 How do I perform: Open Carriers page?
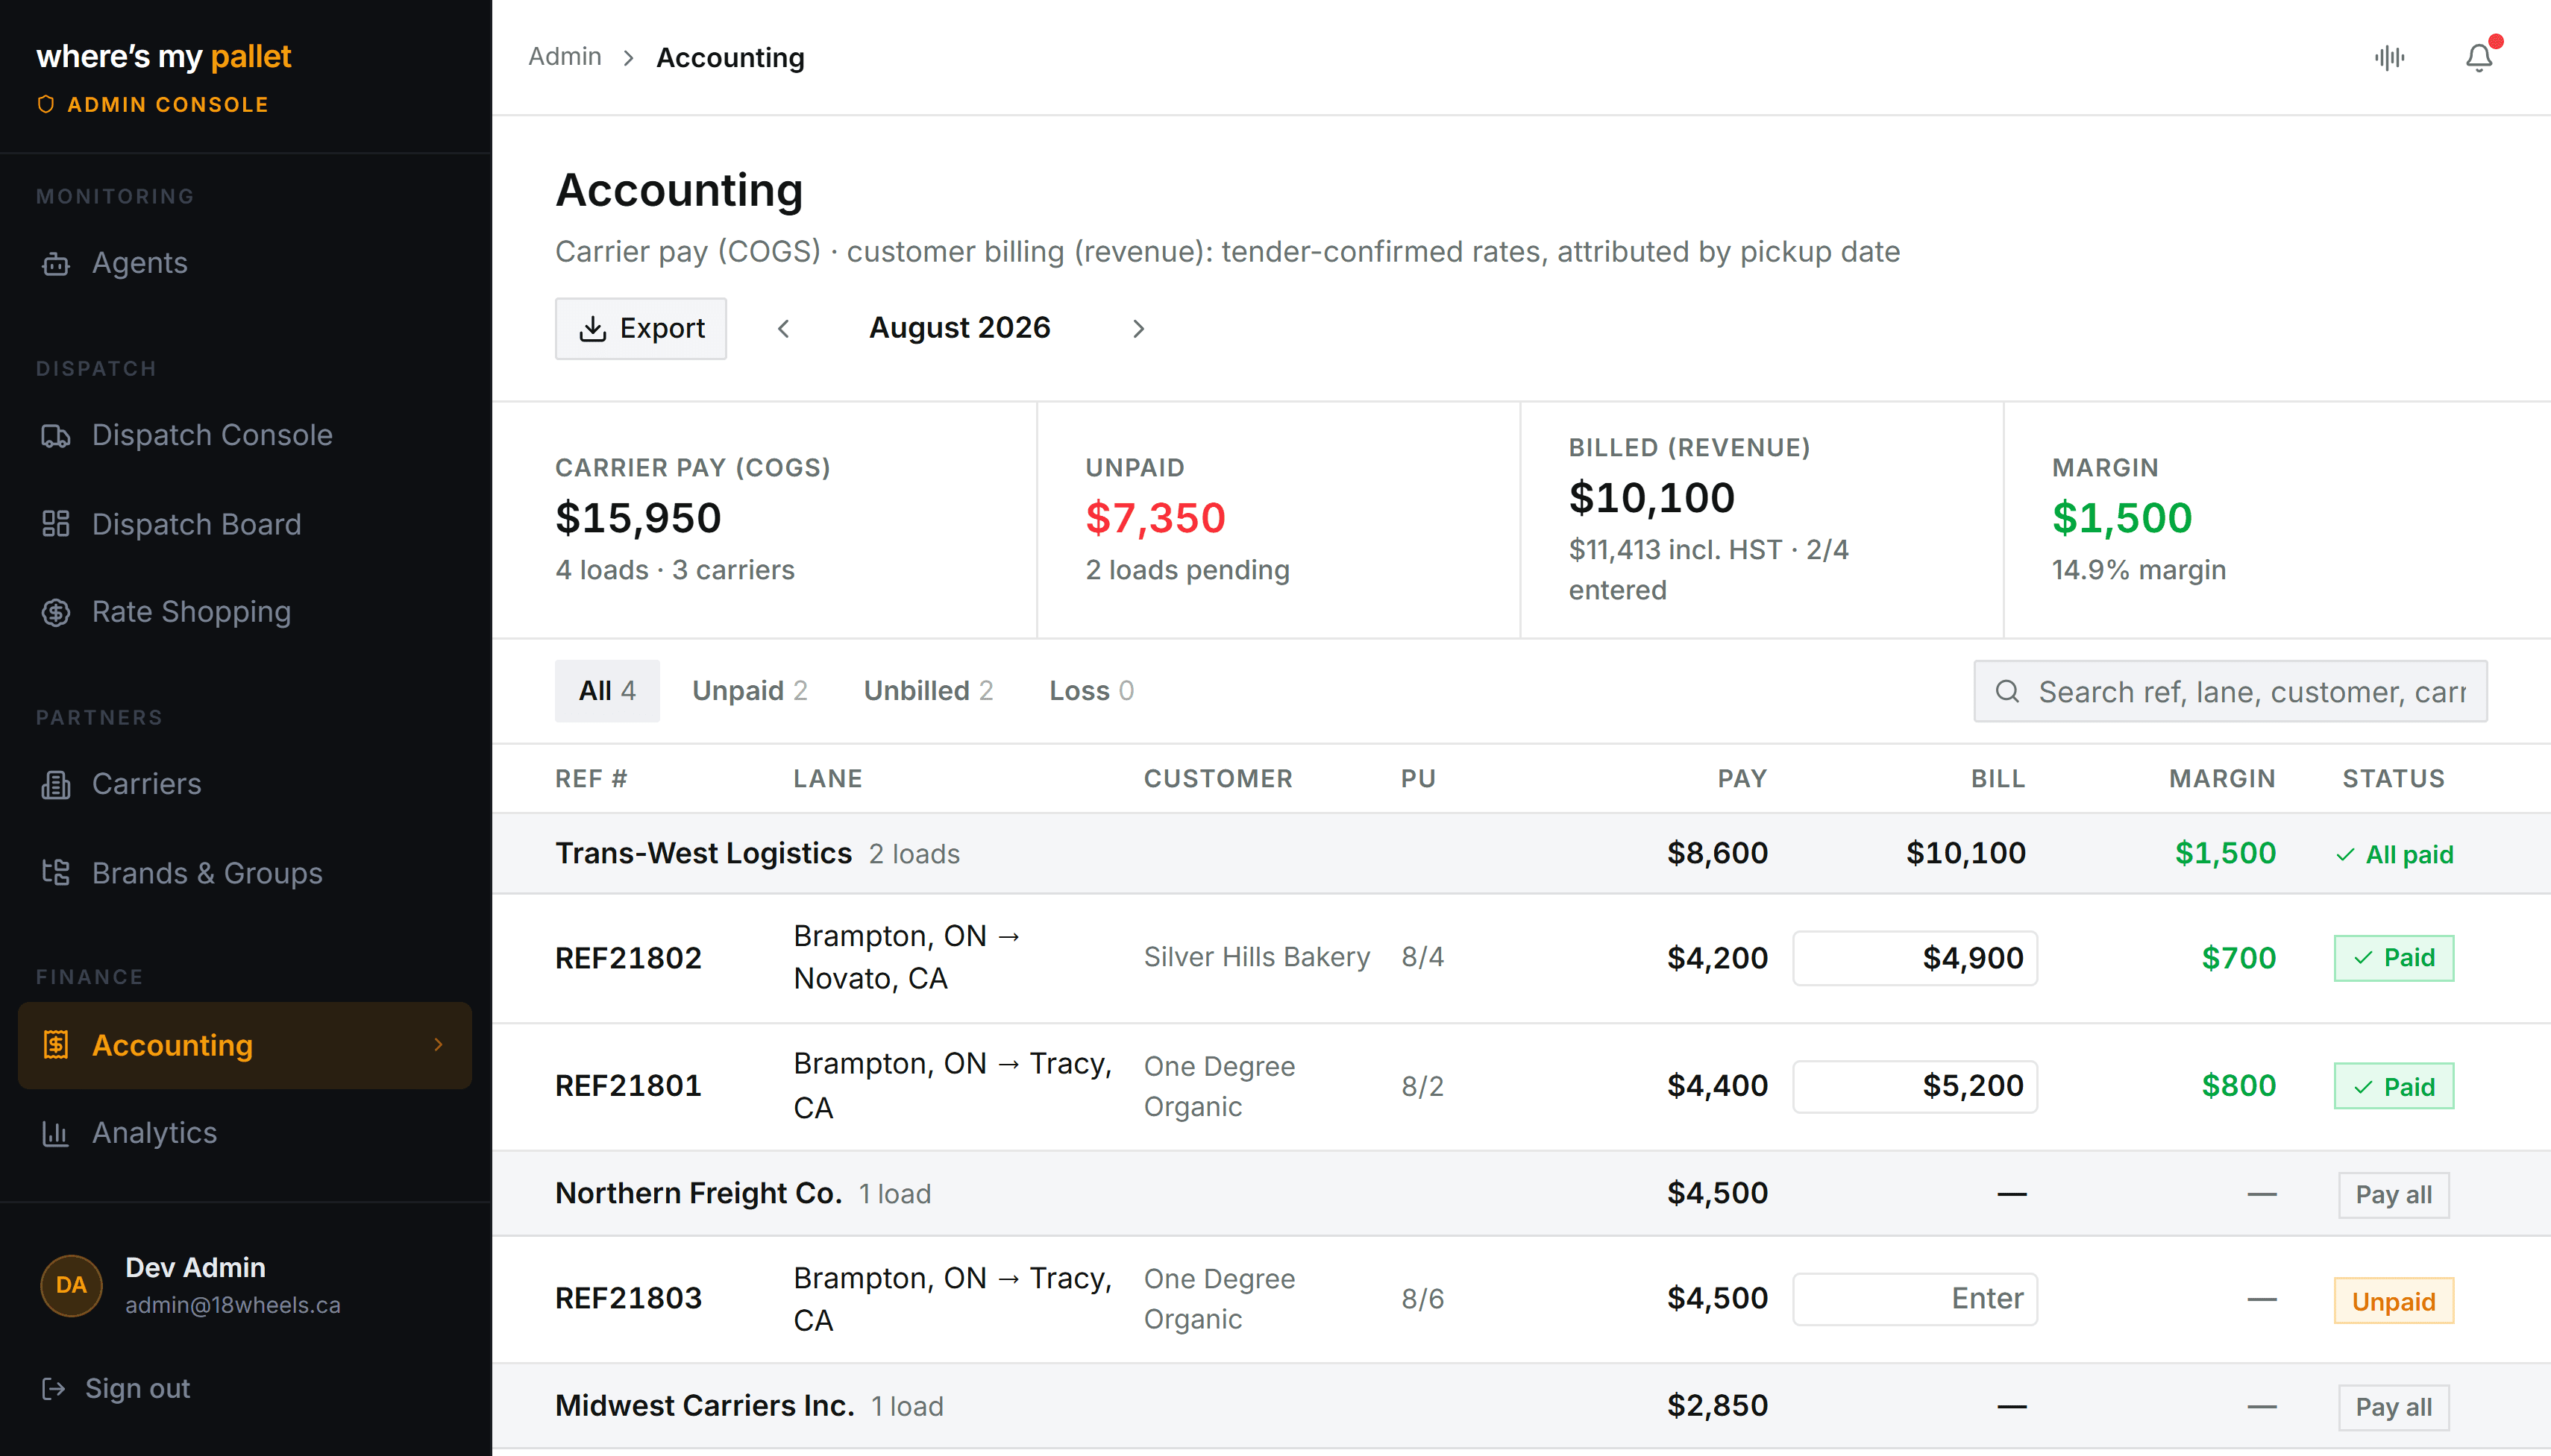pos(245,785)
